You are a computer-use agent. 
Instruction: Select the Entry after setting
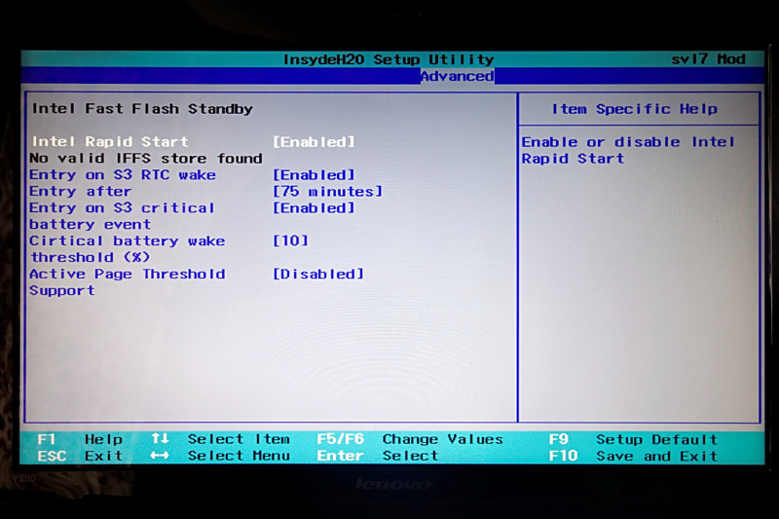point(81,191)
